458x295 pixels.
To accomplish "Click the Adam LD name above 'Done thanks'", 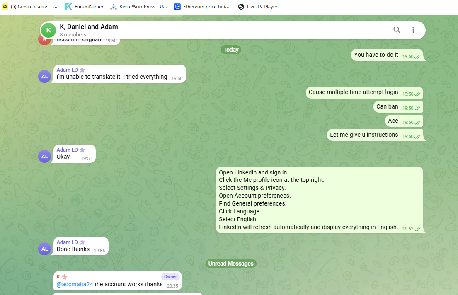I will tap(67, 242).
